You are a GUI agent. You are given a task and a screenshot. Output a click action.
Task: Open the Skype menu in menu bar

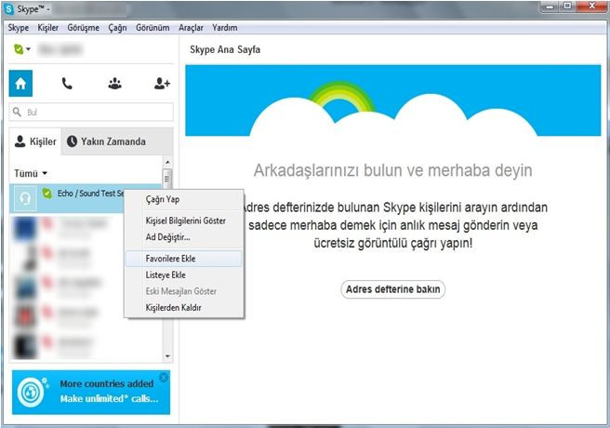click(19, 28)
